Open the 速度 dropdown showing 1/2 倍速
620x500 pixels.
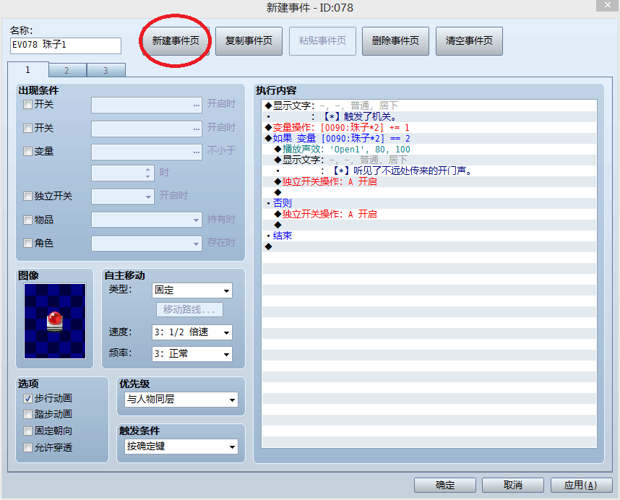(x=191, y=332)
